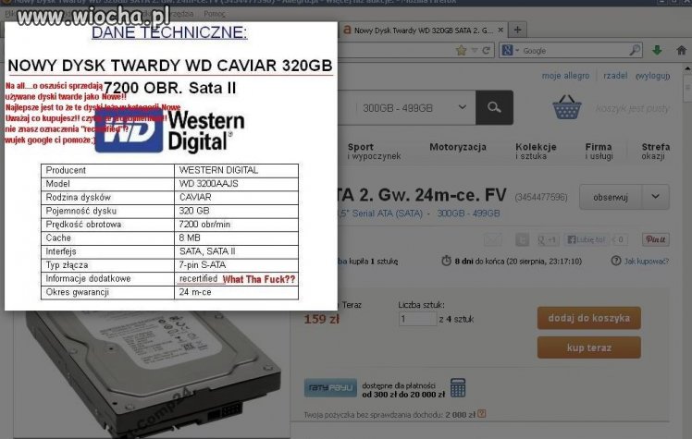The image size is (692, 439).
Task: Open the Jak kupować? help link
Action: [x=647, y=262]
